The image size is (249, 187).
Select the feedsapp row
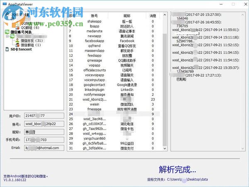tap(114, 56)
